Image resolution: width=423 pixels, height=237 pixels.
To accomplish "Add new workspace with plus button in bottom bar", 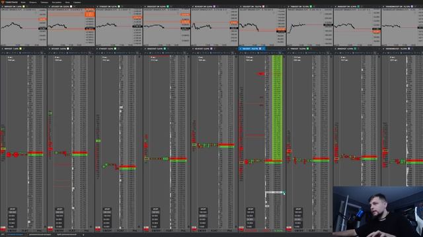I will click(x=83, y=234).
